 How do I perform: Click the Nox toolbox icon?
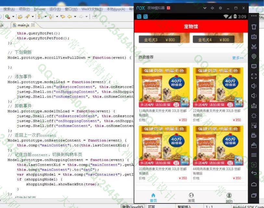tap(254, 145)
